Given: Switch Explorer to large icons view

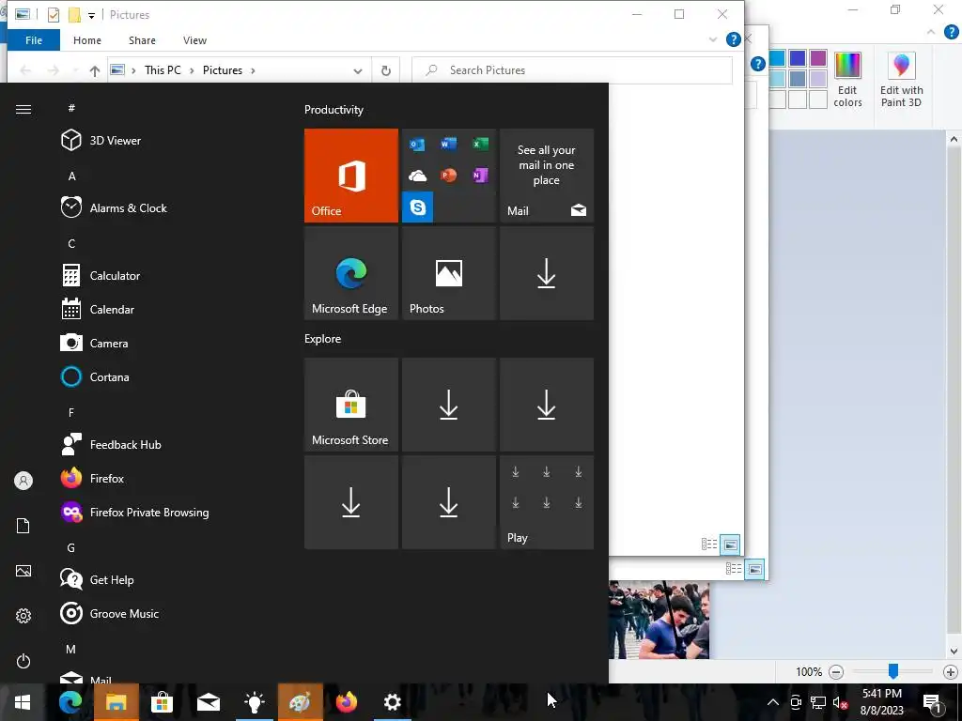Looking at the screenshot, I should point(730,544).
